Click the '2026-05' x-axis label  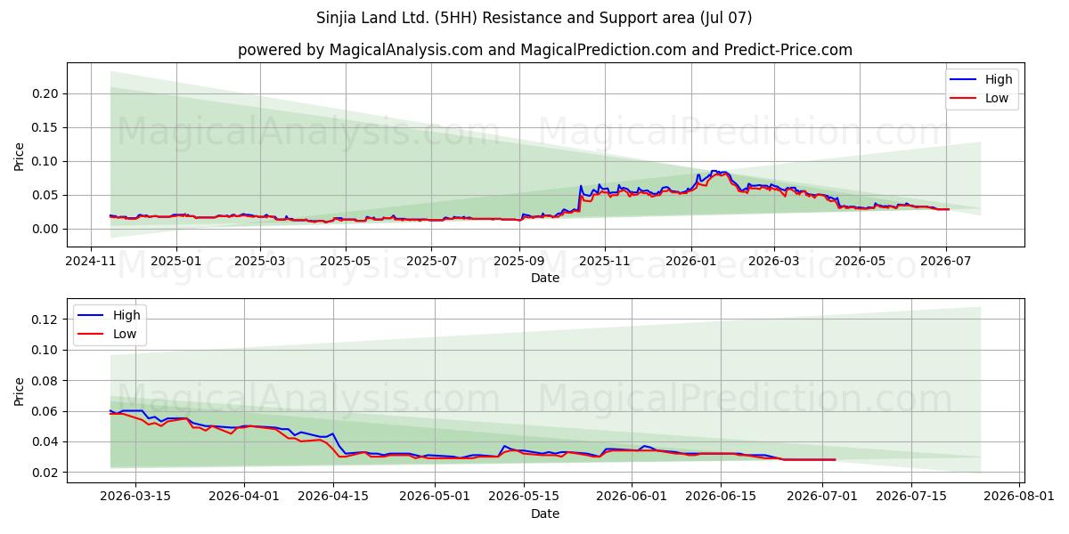[860, 261]
